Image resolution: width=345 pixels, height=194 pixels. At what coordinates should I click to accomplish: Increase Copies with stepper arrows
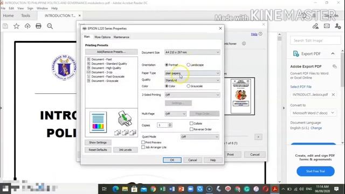click(x=170, y=124)
